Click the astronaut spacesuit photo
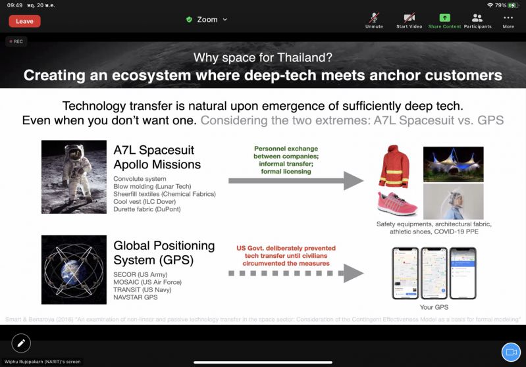Image resolution: width=526 pixels, height=367 pixels. 74,177
